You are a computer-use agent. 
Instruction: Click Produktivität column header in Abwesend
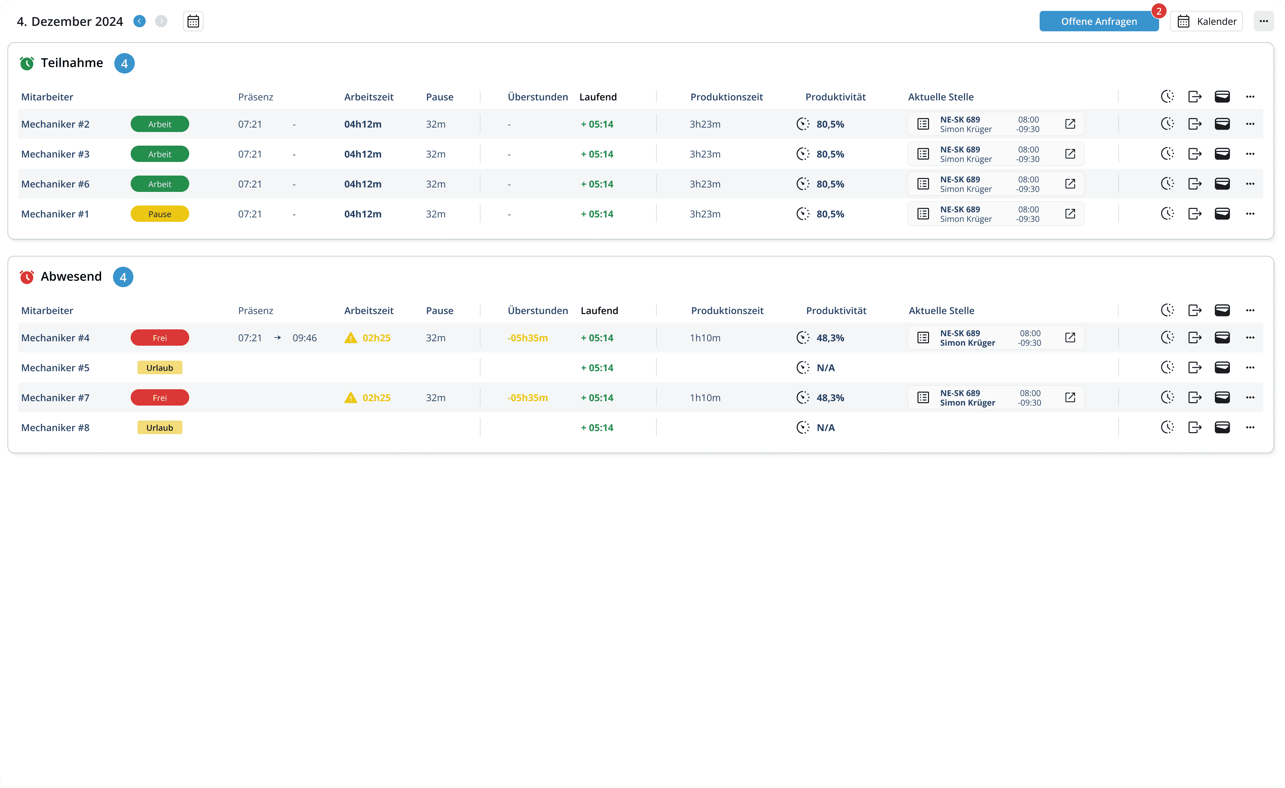point(835,311)
